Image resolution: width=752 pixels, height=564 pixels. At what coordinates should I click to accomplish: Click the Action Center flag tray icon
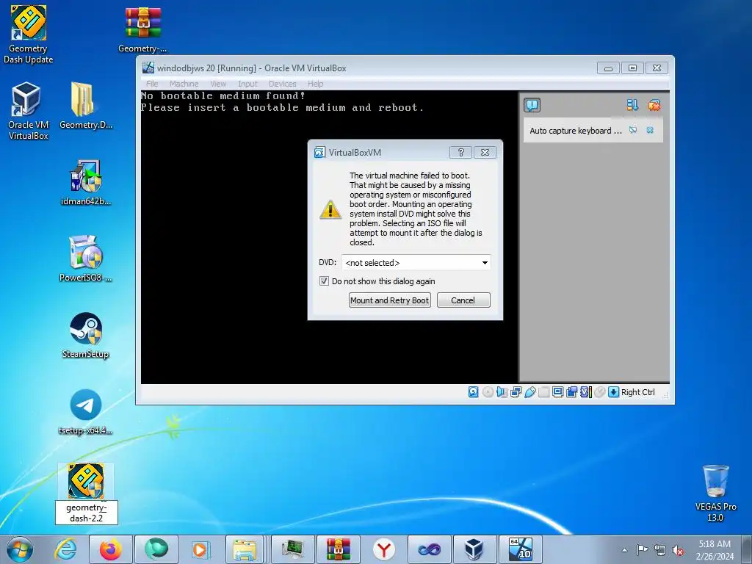pyautogui.click(x=642, y=549)
